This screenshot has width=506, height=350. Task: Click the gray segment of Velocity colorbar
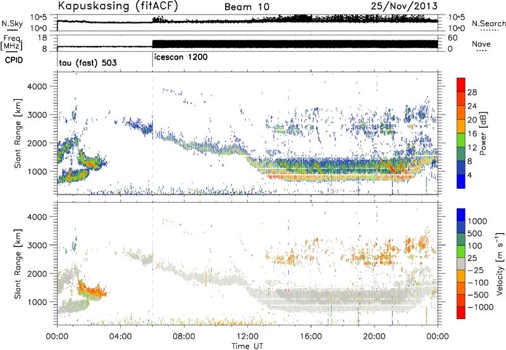click(461, 263)
